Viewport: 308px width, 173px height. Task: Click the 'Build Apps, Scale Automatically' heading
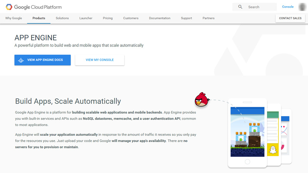coord(68,101)
